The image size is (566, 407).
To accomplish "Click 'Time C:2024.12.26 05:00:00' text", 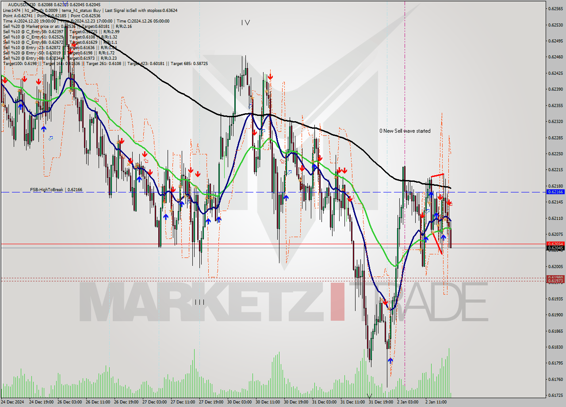I will [144, 20].
